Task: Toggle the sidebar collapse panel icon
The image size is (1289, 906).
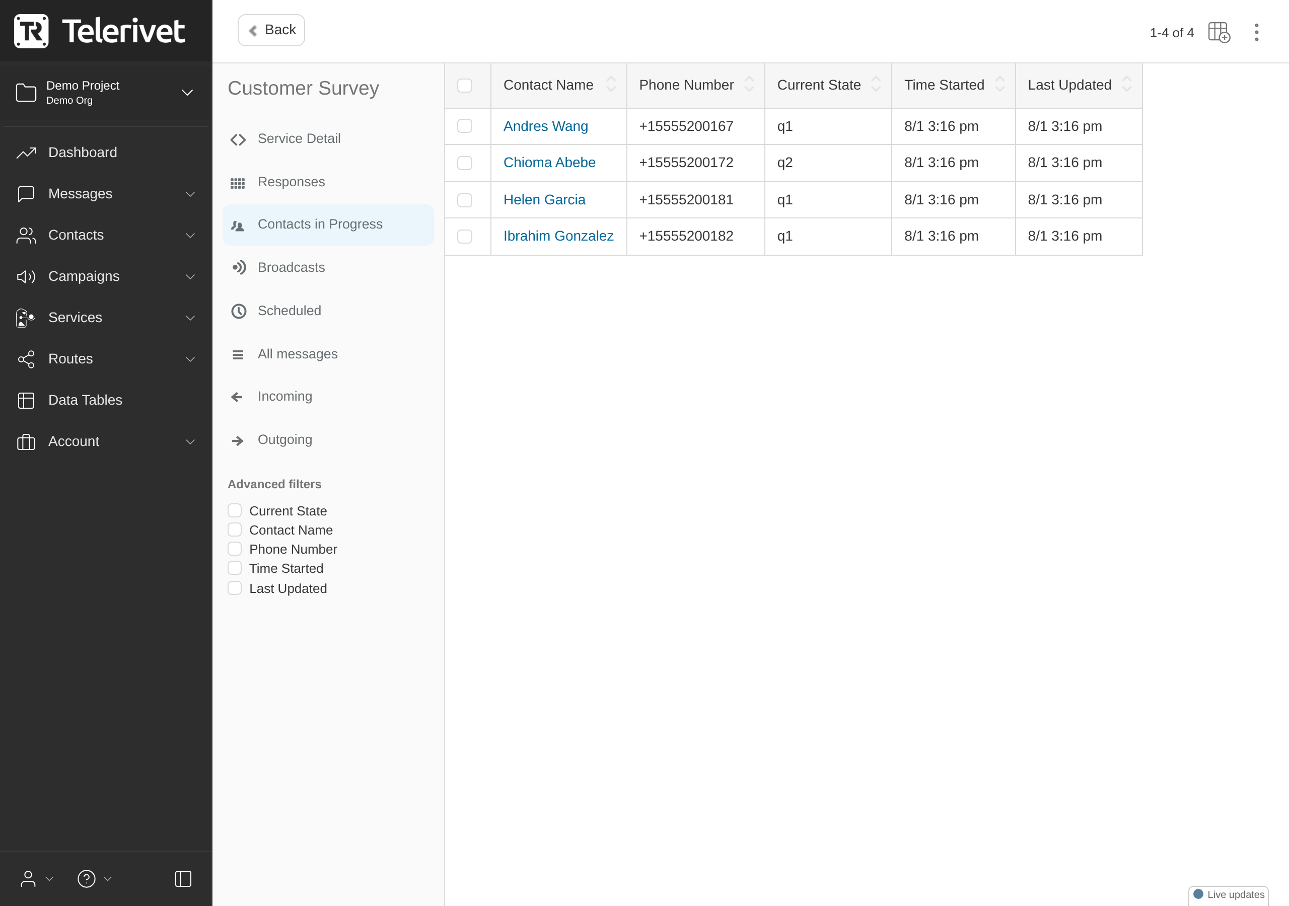Action: coord(183,878)
